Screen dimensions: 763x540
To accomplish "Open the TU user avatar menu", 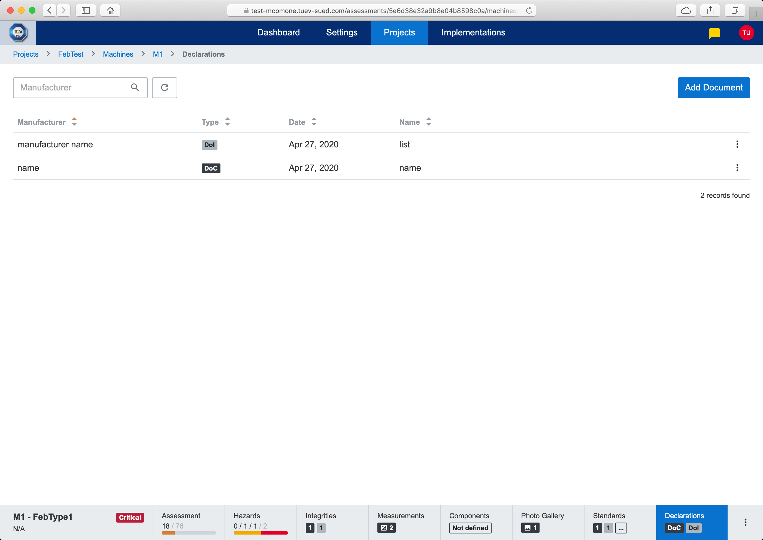I will pyautogui.click(x=746, y=33).
